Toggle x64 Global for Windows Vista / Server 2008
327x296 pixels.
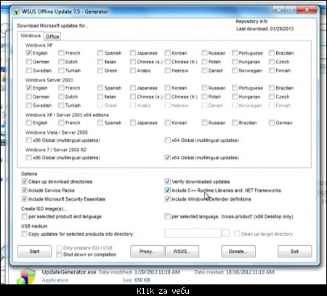(167, 140)
